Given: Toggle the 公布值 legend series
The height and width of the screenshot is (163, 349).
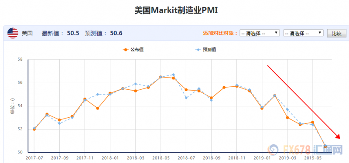Looking at the screenshot, I should [133, 50].
